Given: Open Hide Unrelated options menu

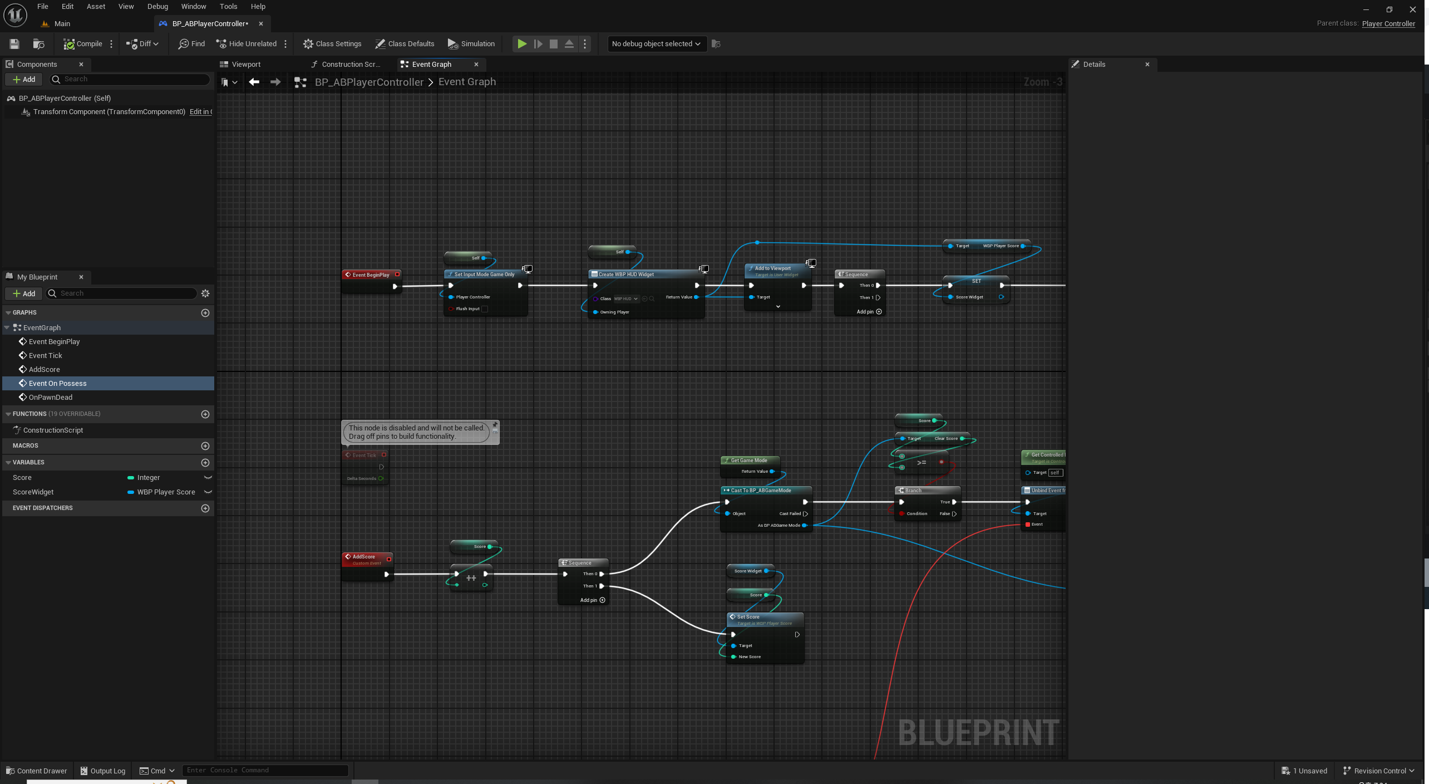Looking at the screenshot, I should tap(285, 44).
